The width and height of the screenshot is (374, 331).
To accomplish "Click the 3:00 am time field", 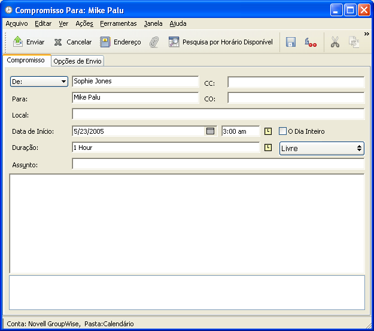I will [x=241, y=131].
